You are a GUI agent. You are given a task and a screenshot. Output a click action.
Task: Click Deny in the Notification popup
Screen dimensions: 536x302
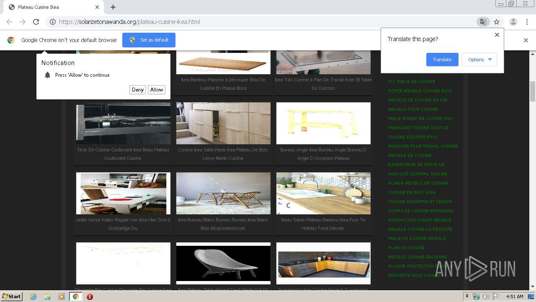point(138,90)
